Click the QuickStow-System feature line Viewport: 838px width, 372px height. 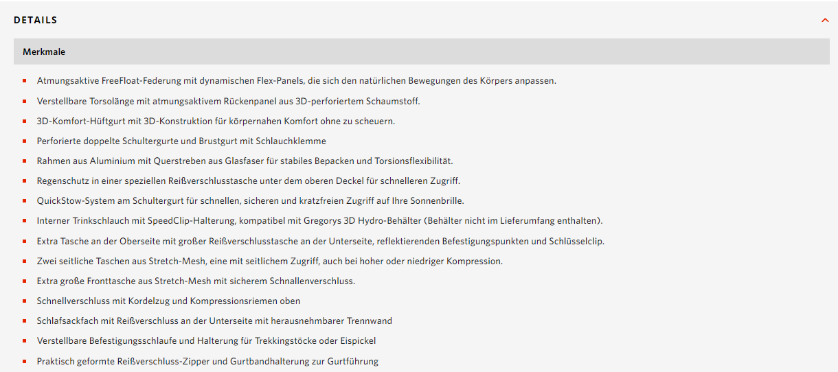250,201
